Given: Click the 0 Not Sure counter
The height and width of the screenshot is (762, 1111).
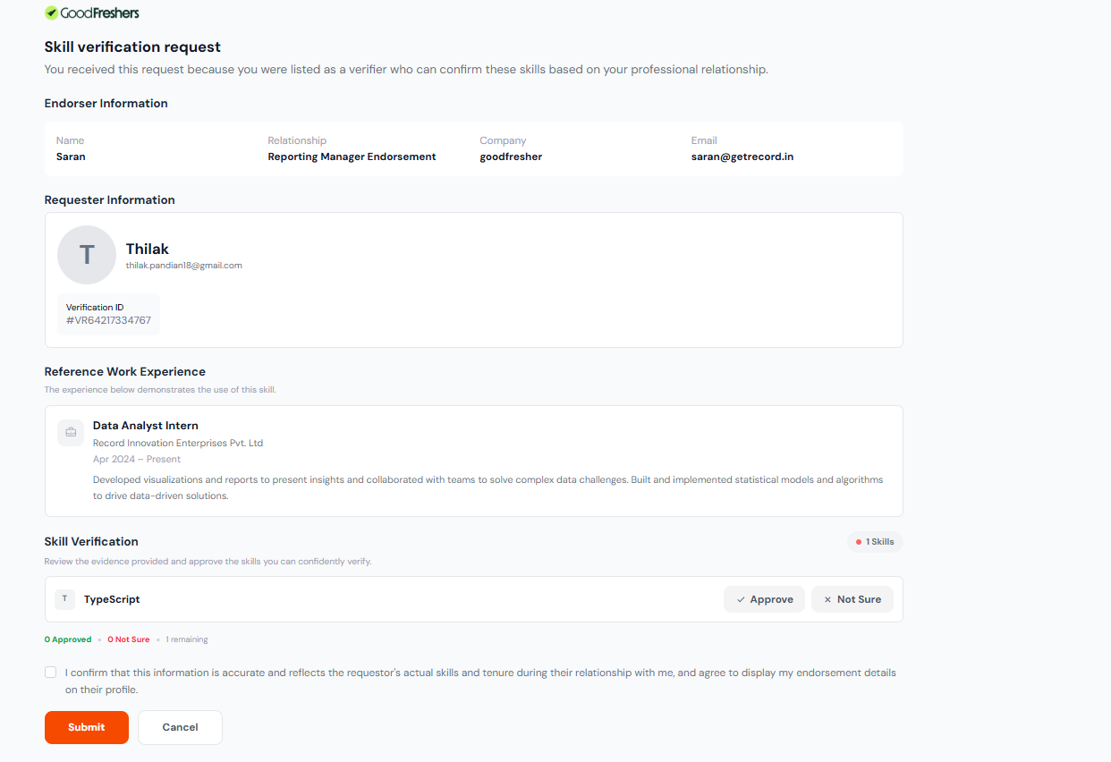Looking at the screenshot, I should click(x=129, y=639).
